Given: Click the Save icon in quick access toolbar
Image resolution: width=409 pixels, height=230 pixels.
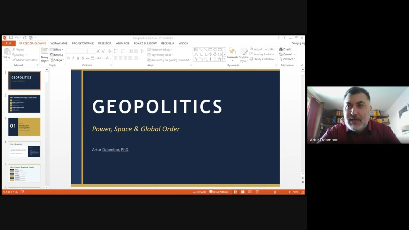Looking at the screenshot, I should coord(11,38).
